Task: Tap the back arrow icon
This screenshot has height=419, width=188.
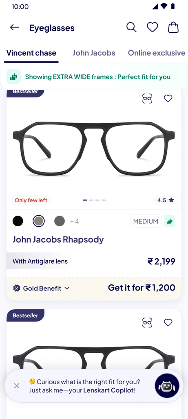Action: coord(14,27)
